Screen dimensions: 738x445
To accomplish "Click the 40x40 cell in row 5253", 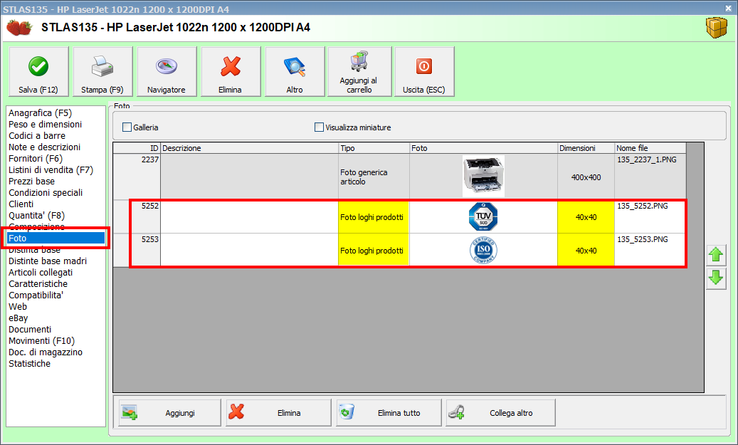I will pyautogui.click(x=586, y=250).
